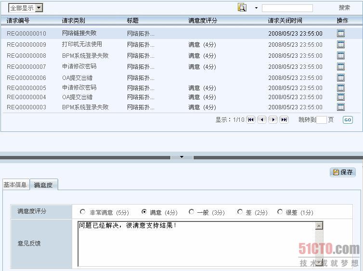
Task: Expand the search options dropdown arrow
Action: coord(256,8)
